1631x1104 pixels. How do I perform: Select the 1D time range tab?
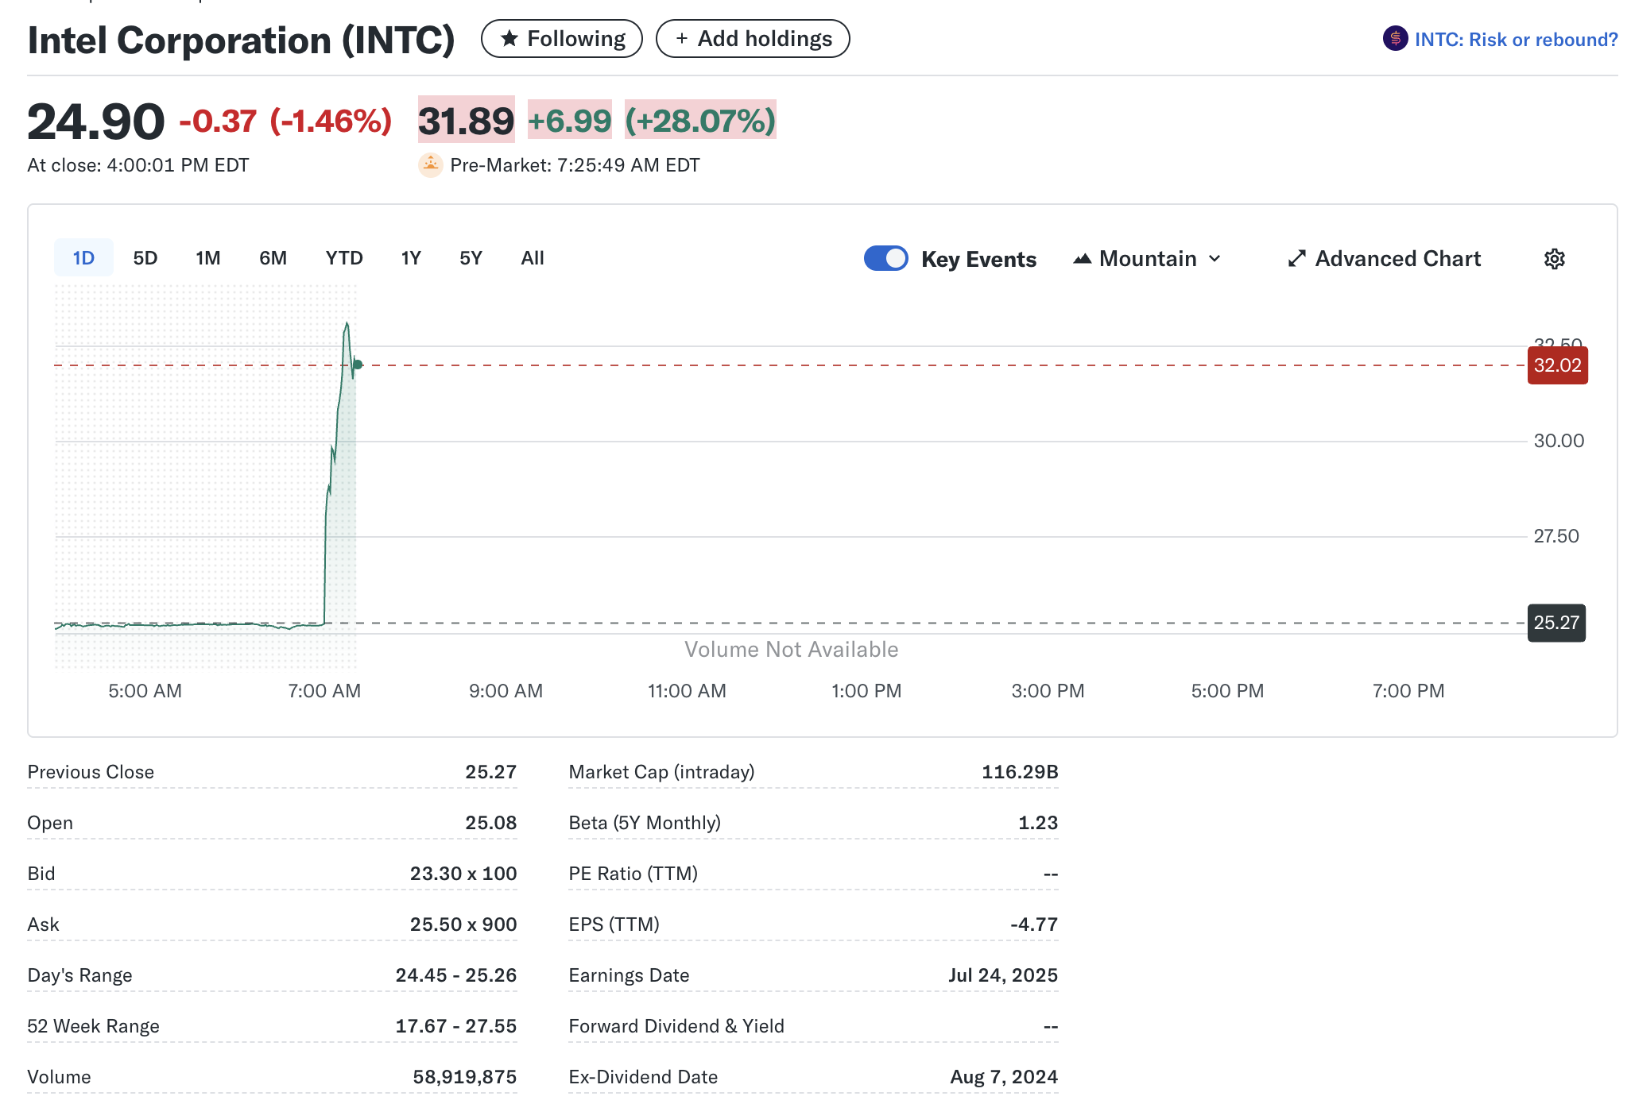tap(83, 258)
